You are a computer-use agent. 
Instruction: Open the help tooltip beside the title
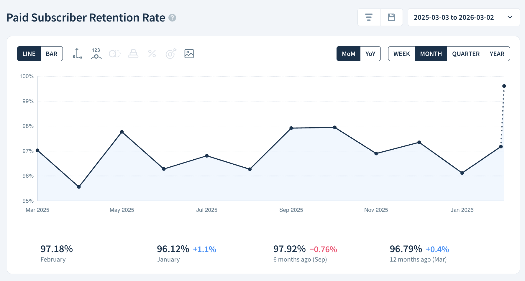coord(172,18)
